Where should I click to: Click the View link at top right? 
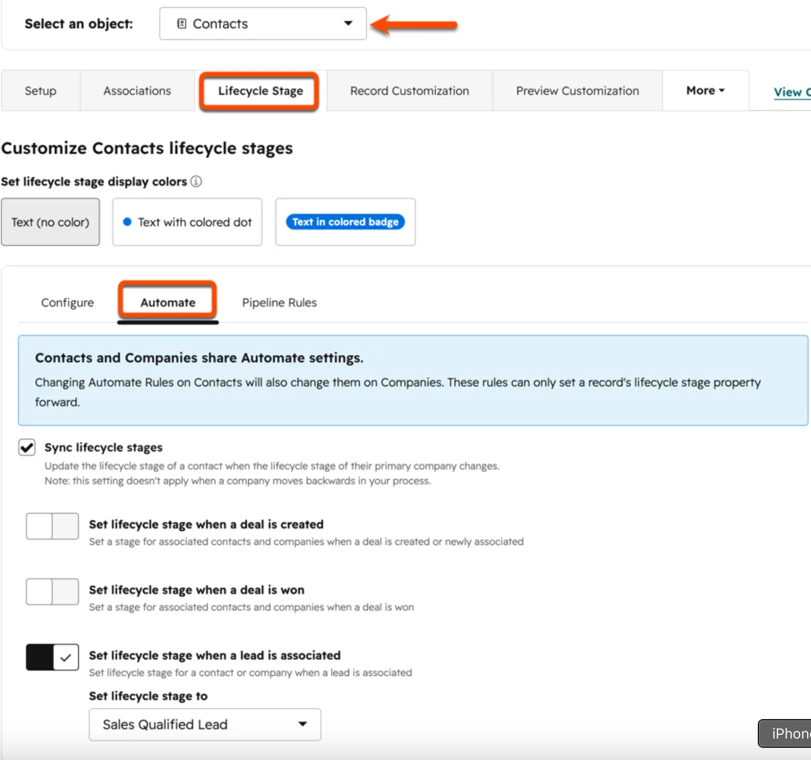792,92
